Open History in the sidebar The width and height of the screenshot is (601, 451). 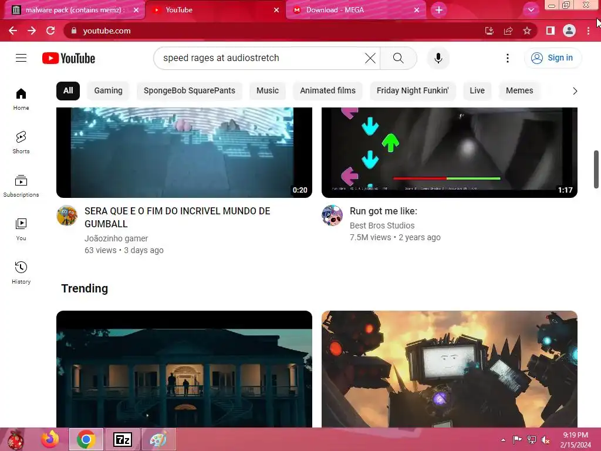coord(21,272)
